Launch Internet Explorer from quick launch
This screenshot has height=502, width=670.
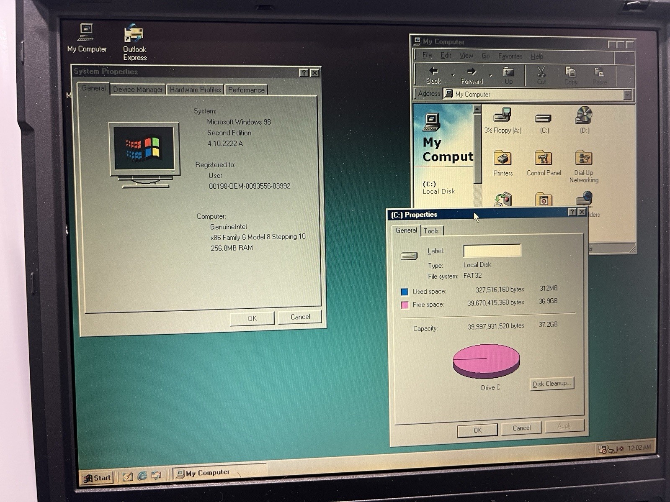(x=142, y=476)
